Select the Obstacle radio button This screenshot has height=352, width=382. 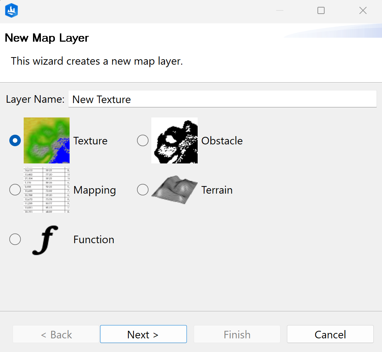(x=142, y=140)
